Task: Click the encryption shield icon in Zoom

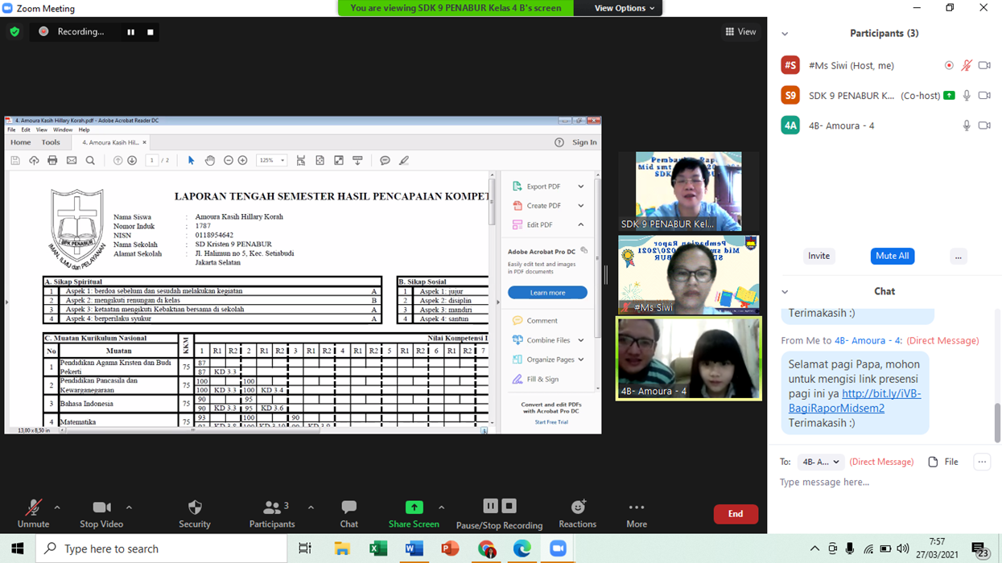Action: (x=14, y=32)
